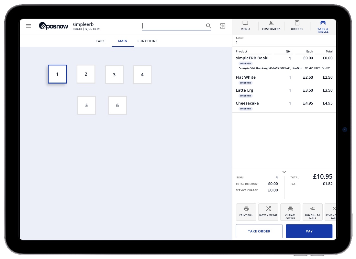Click the simpleERB Booking note text
This screenshot has width=356, height=259.
(x=284, y=68)
